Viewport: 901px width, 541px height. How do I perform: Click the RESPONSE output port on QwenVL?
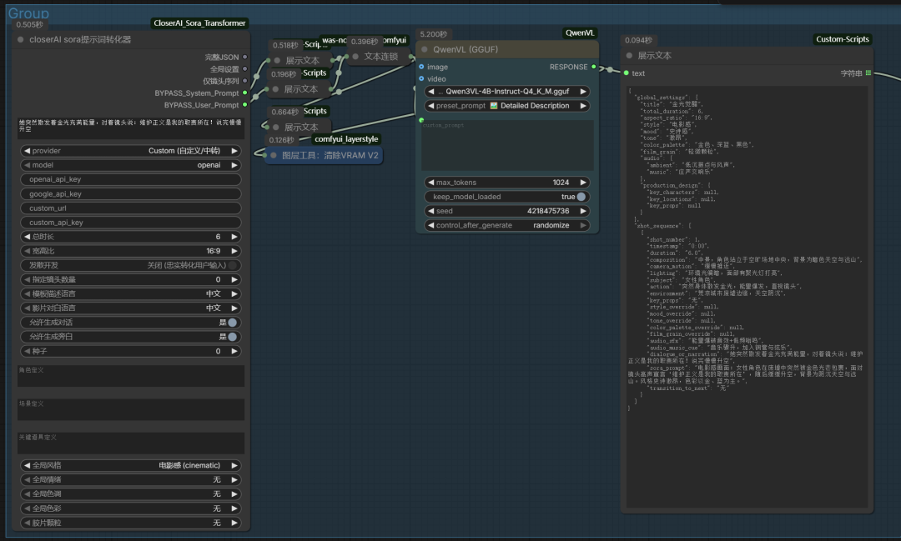[593, 67]
